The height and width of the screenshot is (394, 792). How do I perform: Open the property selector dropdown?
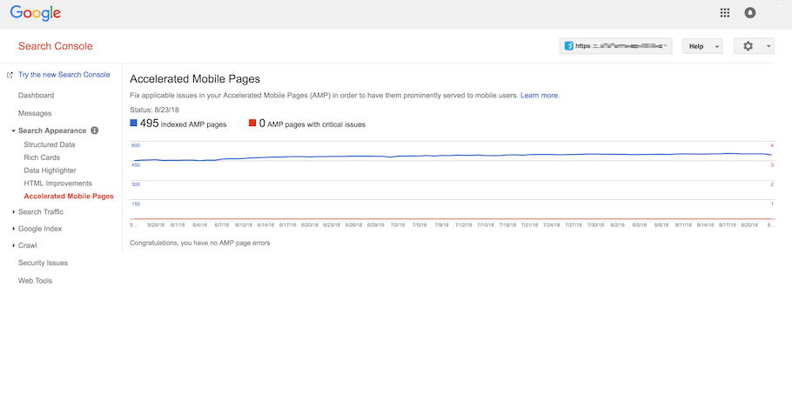615,46
